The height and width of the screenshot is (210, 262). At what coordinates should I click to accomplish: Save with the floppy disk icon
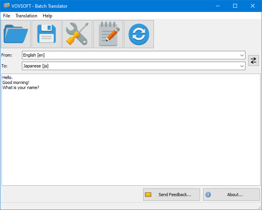(x=47, y=34)
